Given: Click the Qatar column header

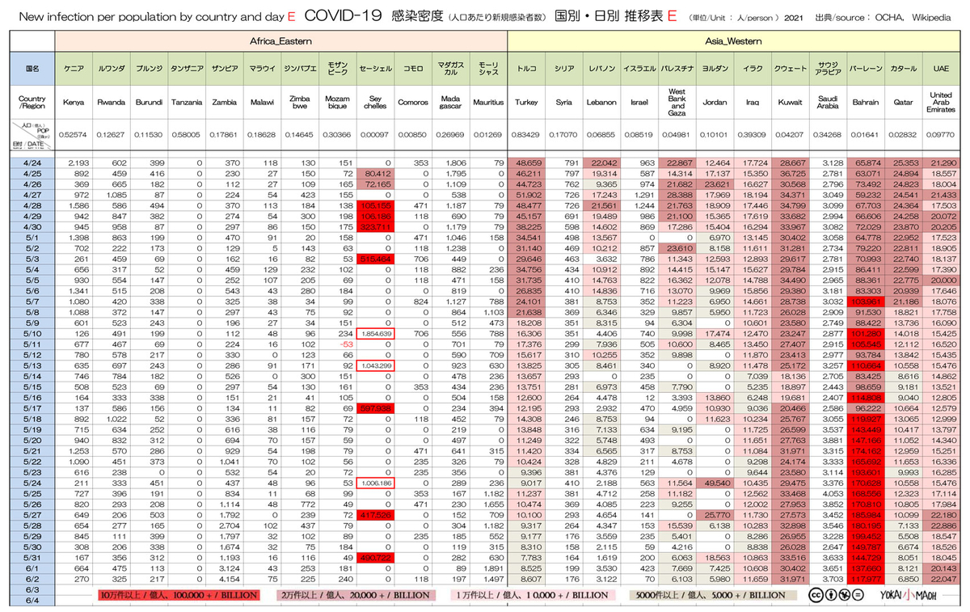Looking at the screenshot, I should [x=904, y=103].
